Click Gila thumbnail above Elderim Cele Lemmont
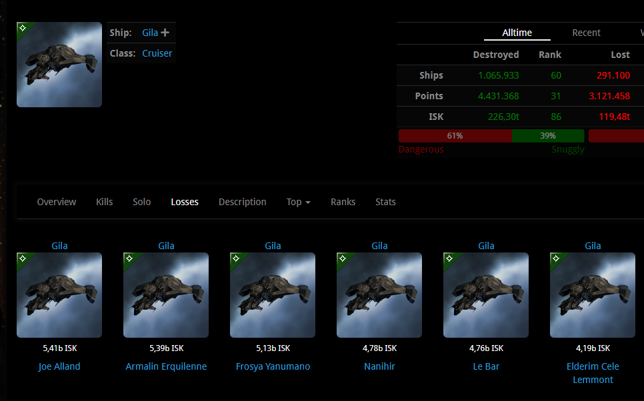Viewport: 644px width, 401px height. pyautogui.click(x=593, y=295)
